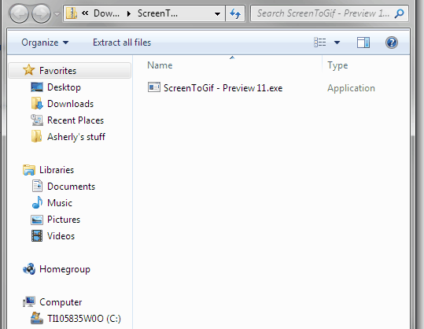Viewport: 424px width, 329px height.
Task: Open Desktop in Favorites
Action: click(64, 87)
